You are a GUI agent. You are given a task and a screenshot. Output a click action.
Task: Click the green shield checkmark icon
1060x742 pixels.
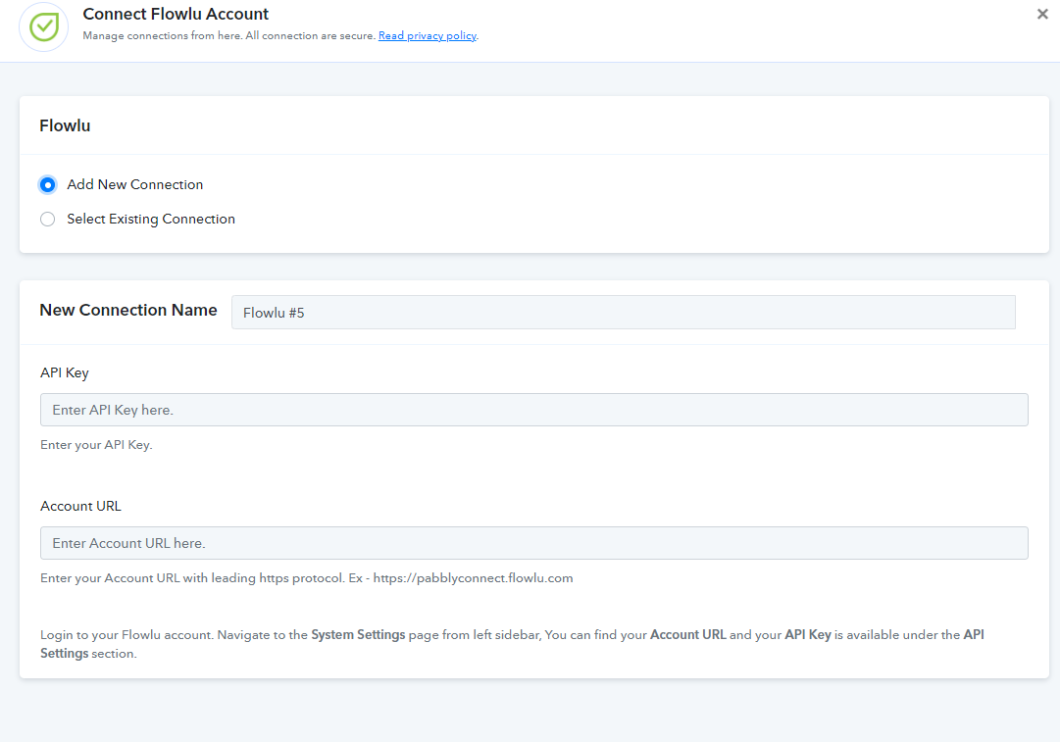pyautogui.click(x=44, y=27)
